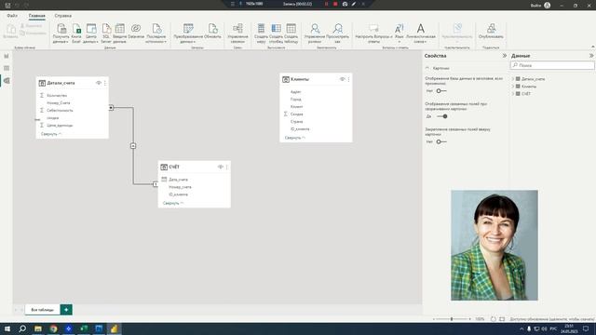Screen dimensions: 596x335
Task: Open more options for СЧЁТ table
Action: point(226,167)
